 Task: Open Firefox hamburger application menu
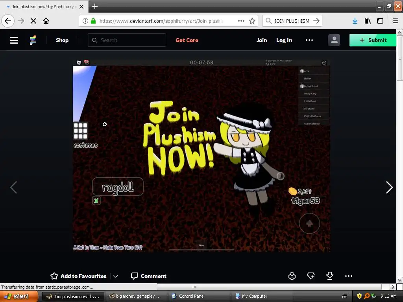(x=396, y=21)
